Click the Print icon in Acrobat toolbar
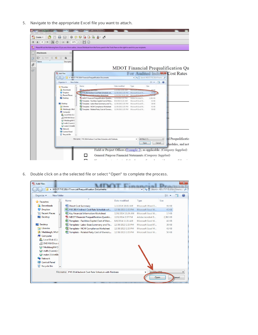258x335 pixels. pos(59,37)
